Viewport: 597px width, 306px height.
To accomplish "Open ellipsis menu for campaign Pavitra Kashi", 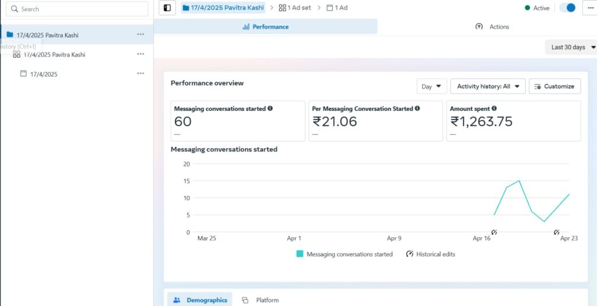I will pos(141,34).
